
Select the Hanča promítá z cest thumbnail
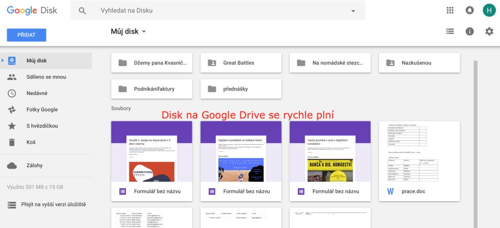pos(330,152)
